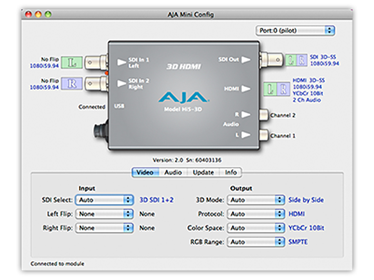Click the L R icon beside HDMI 3D-SS

(x=277, y=89)
